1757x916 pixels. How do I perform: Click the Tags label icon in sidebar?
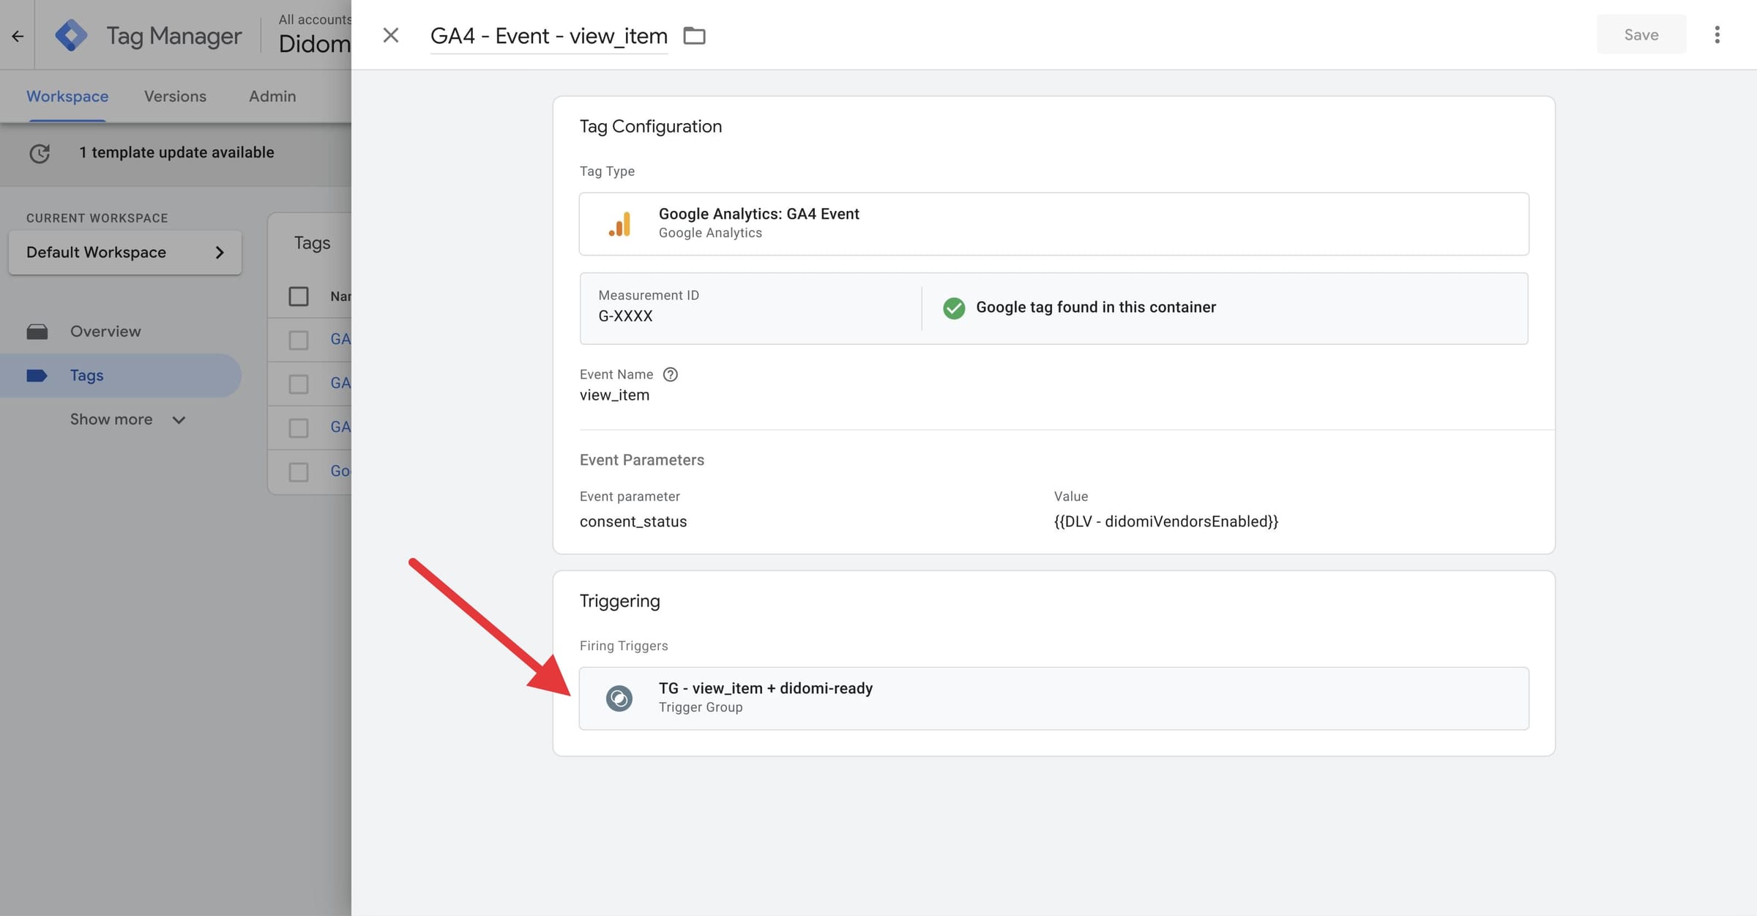(37, 376)
